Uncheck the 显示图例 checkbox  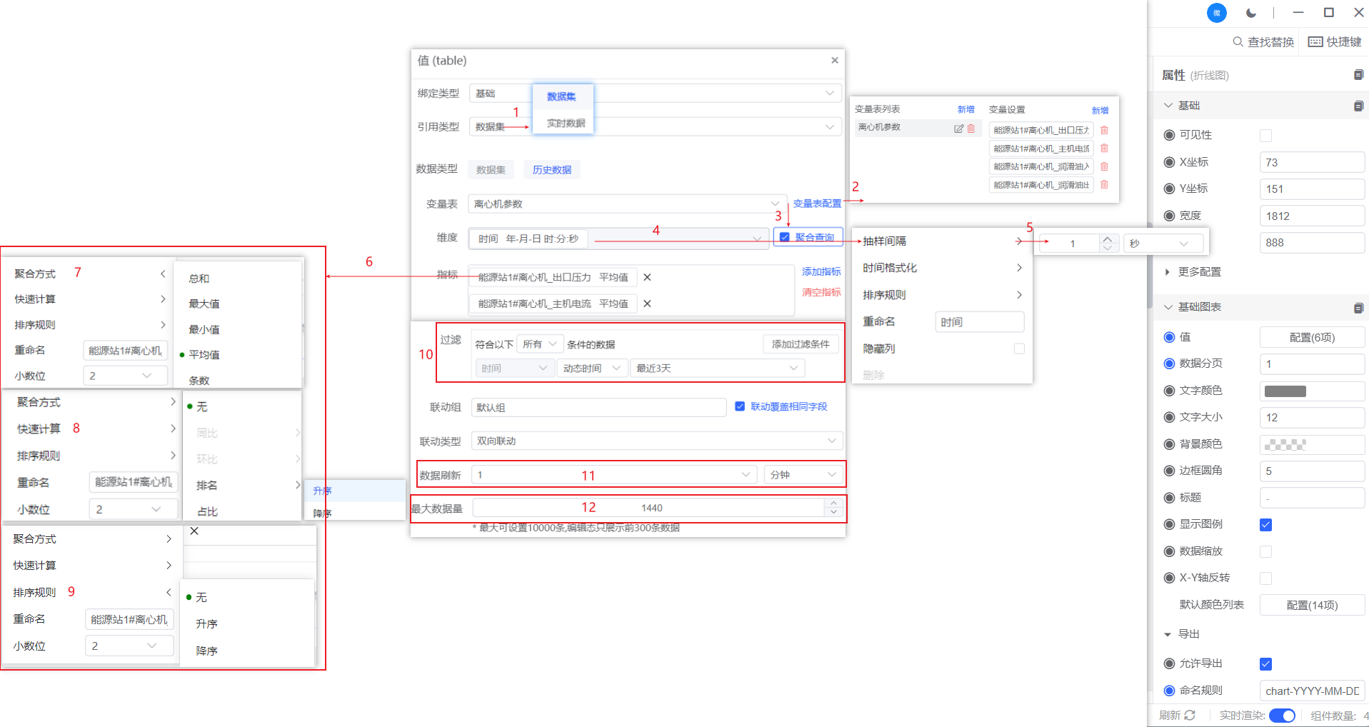[x=1265, y=525]
